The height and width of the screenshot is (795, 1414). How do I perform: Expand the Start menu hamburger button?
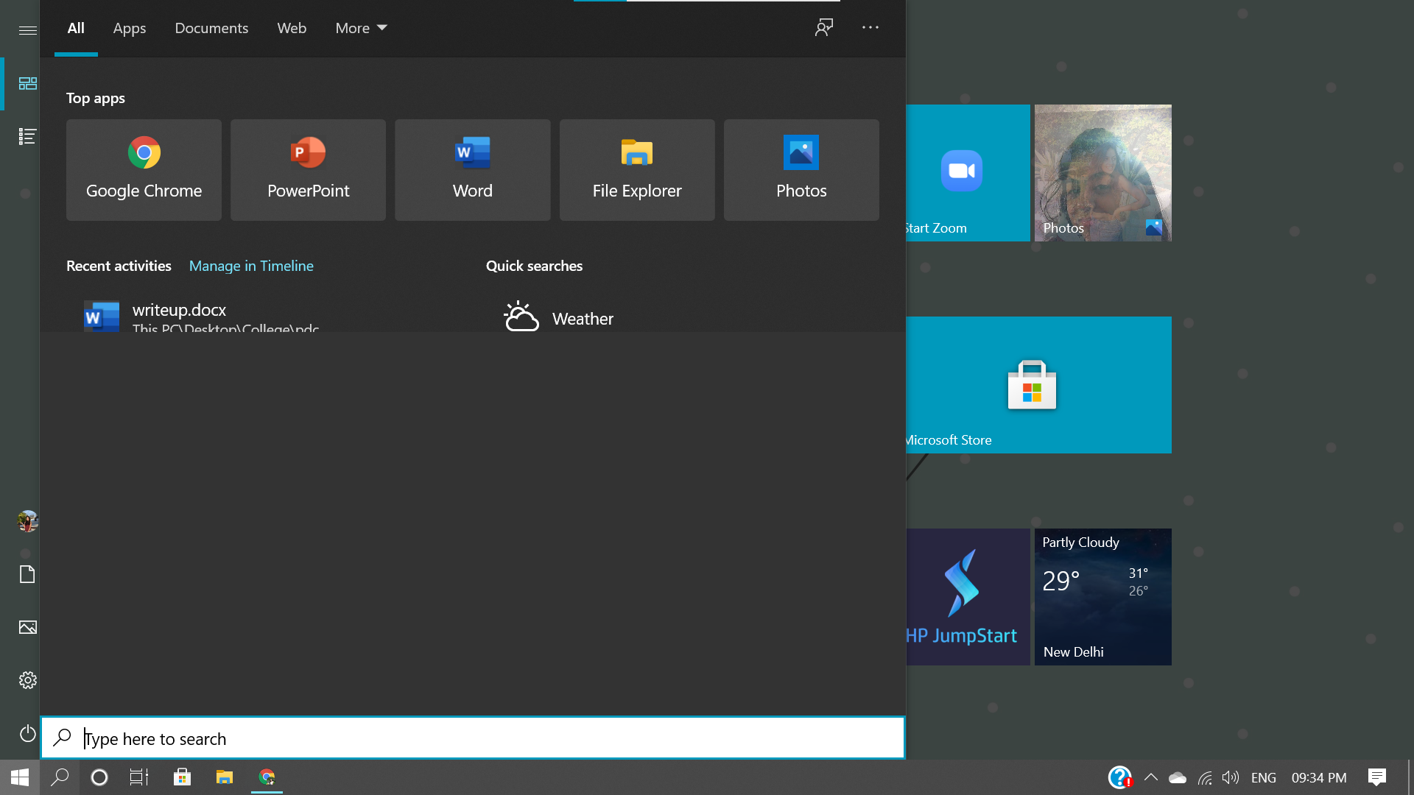[x=27, y=30]
